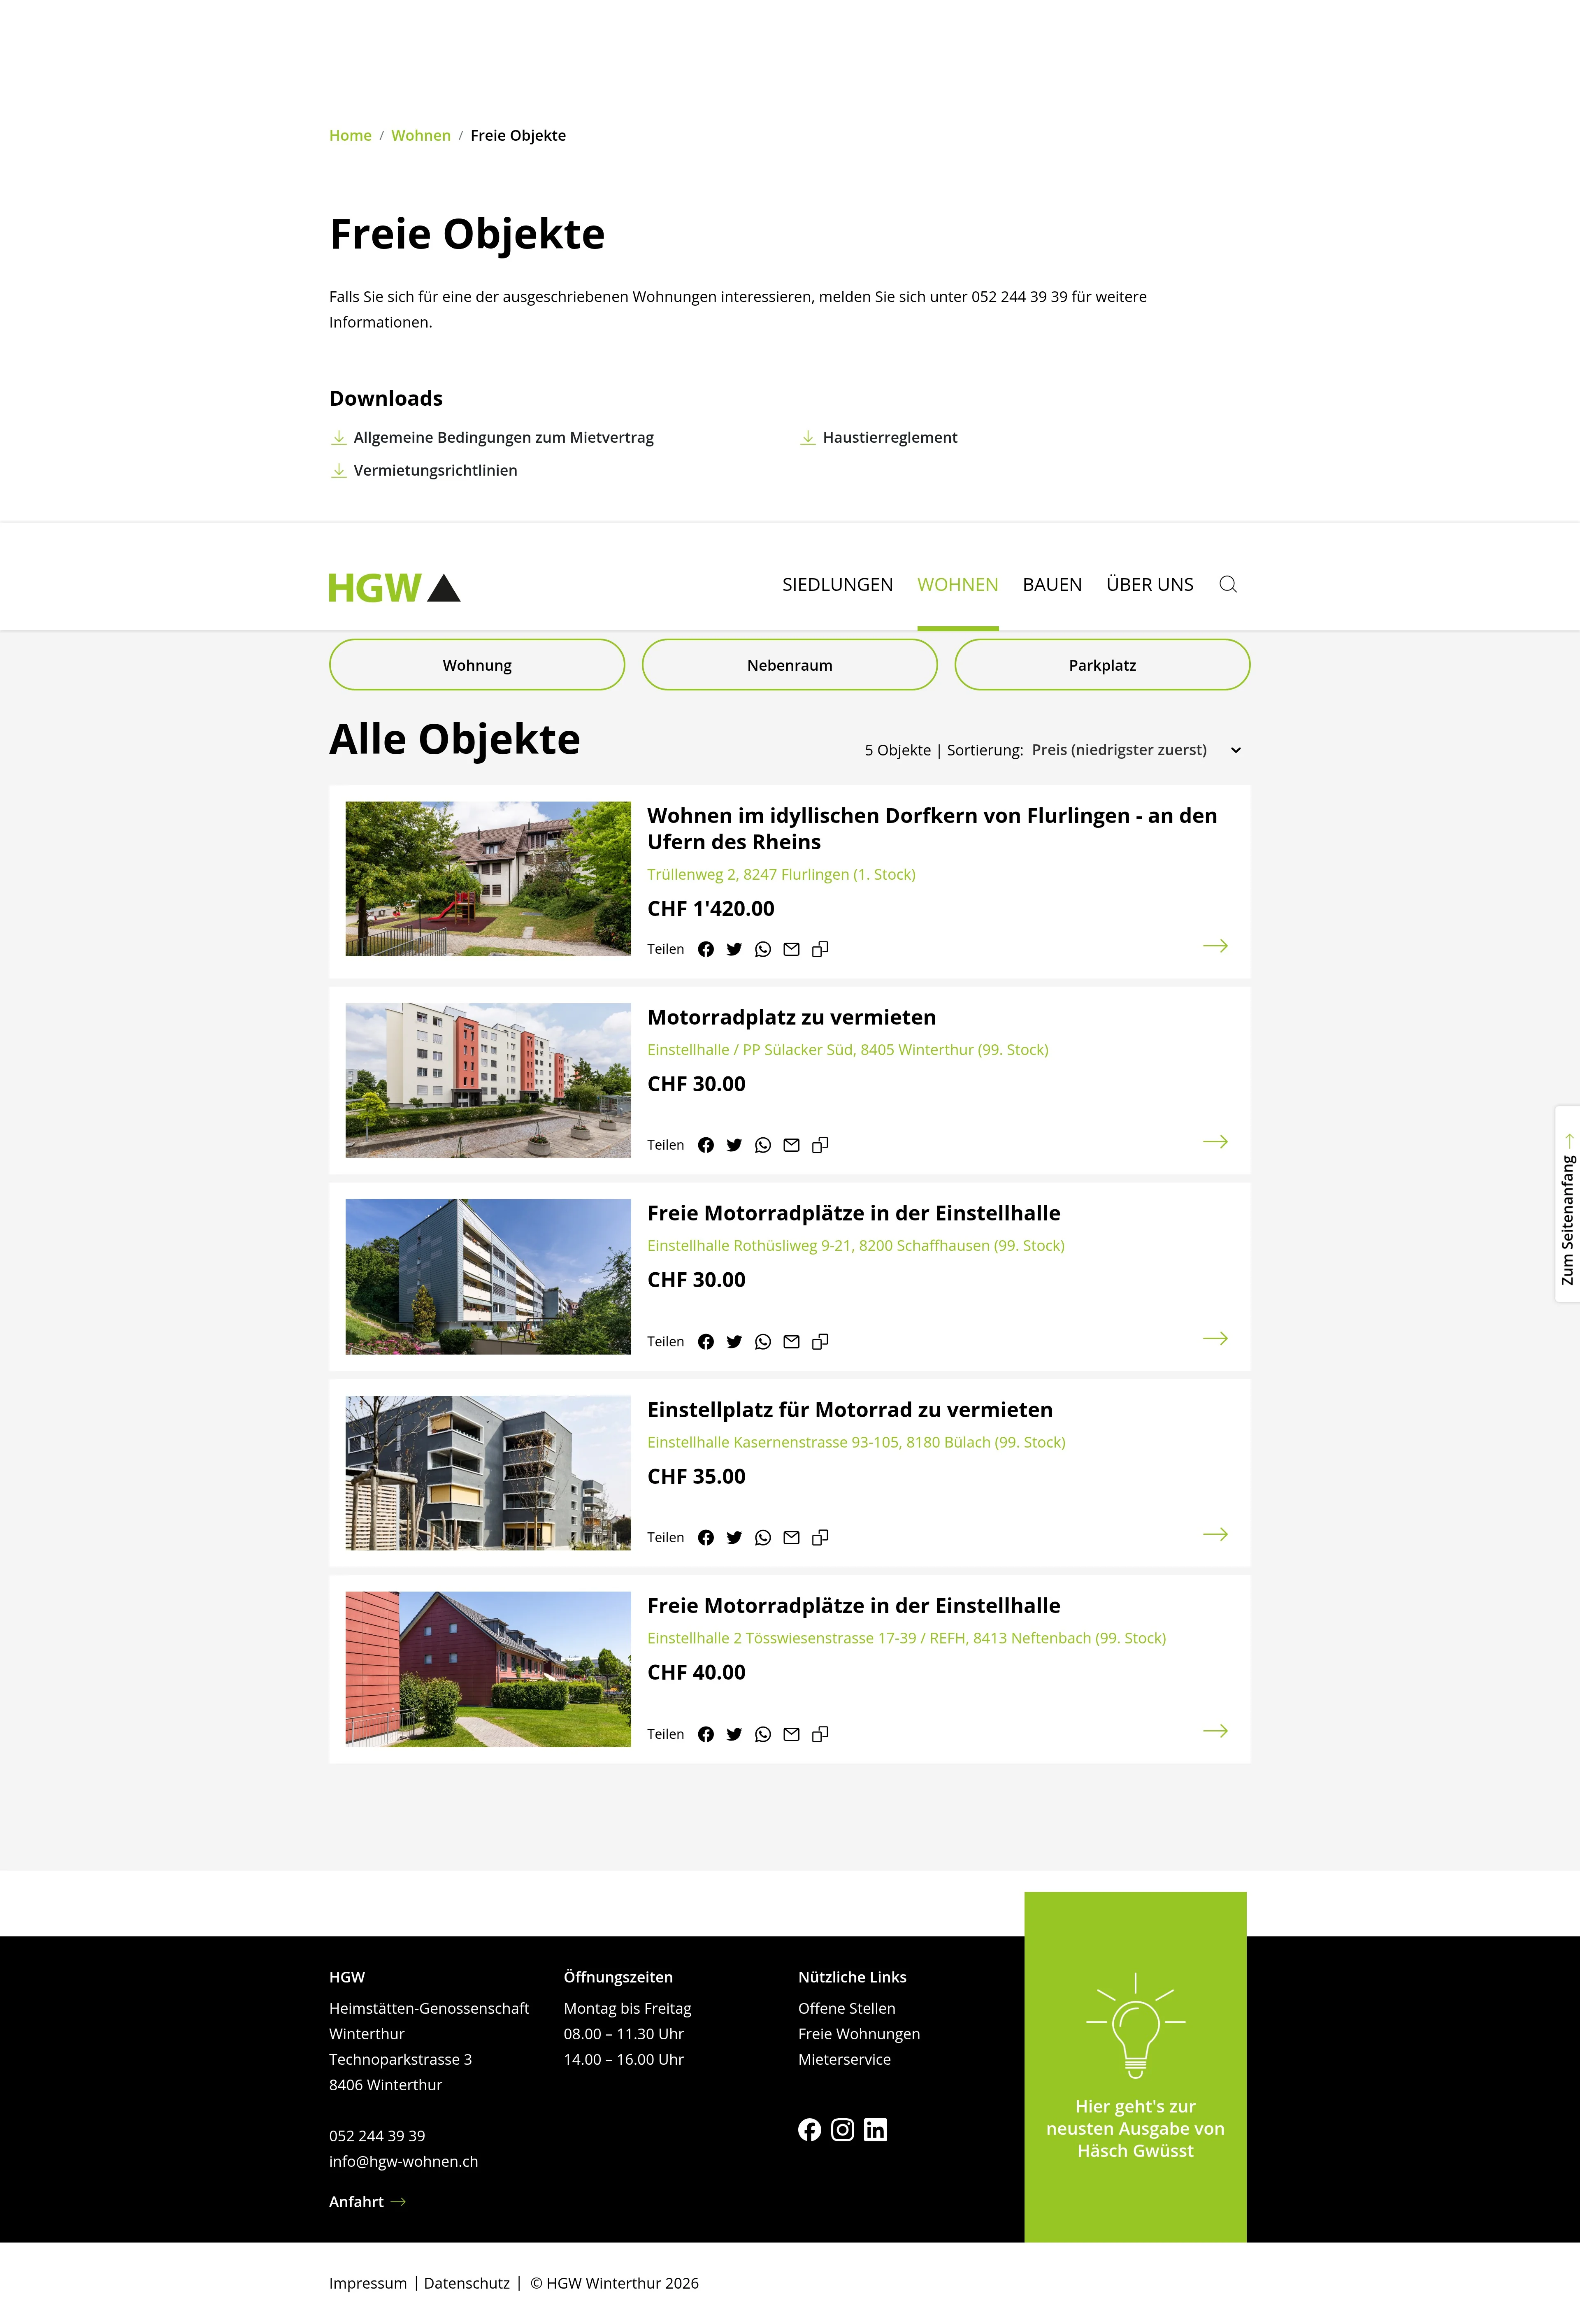Share Bülach Kasernenstrasse listing via WhatsApp
The width and height of the screenshot is (1580, 2324).
point(763,1538)
